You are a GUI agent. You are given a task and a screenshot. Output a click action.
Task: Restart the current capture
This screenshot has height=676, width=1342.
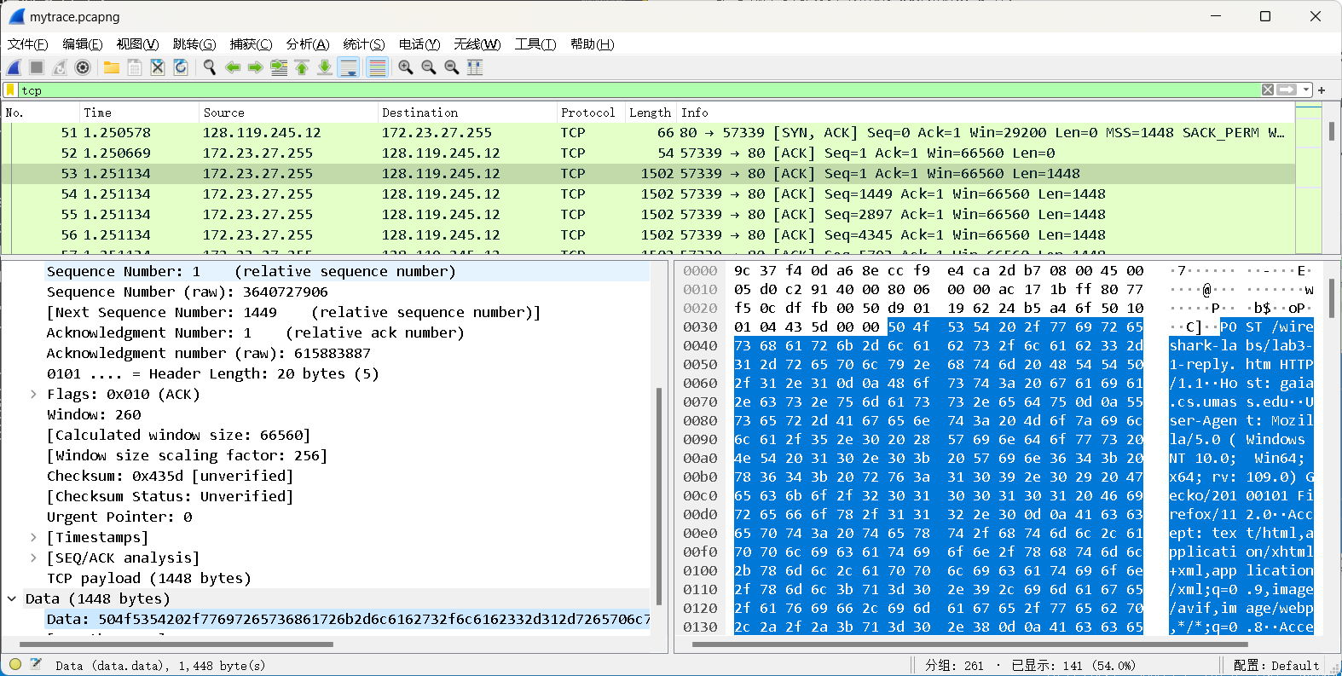point(60,67)
